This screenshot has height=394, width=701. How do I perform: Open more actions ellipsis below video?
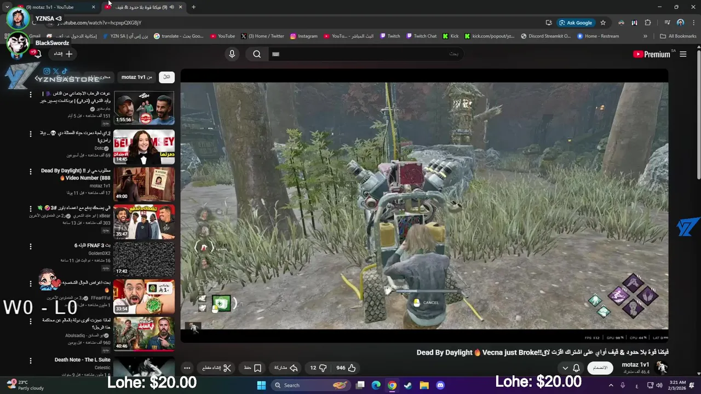tap(187, 368)
